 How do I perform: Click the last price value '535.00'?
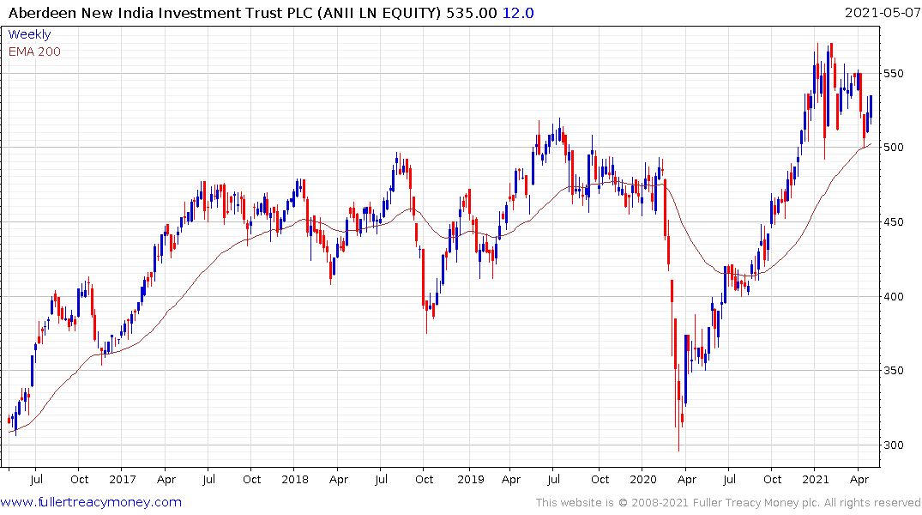point(471,13)
